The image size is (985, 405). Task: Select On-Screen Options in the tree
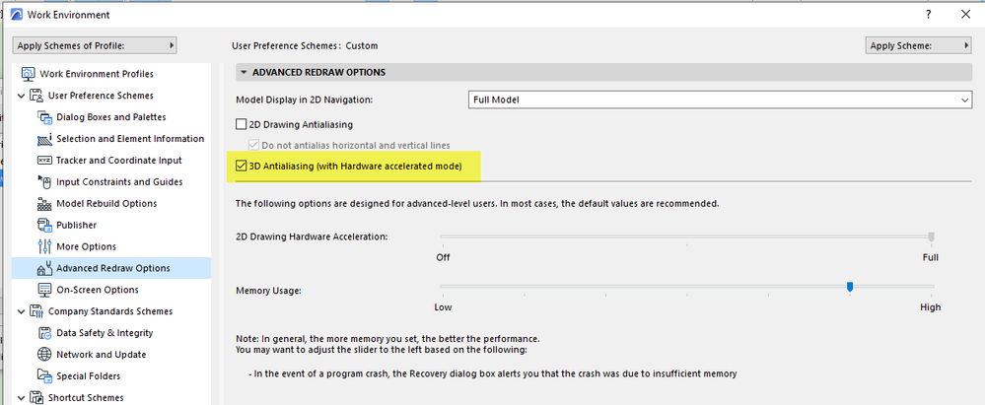[97, 290]
